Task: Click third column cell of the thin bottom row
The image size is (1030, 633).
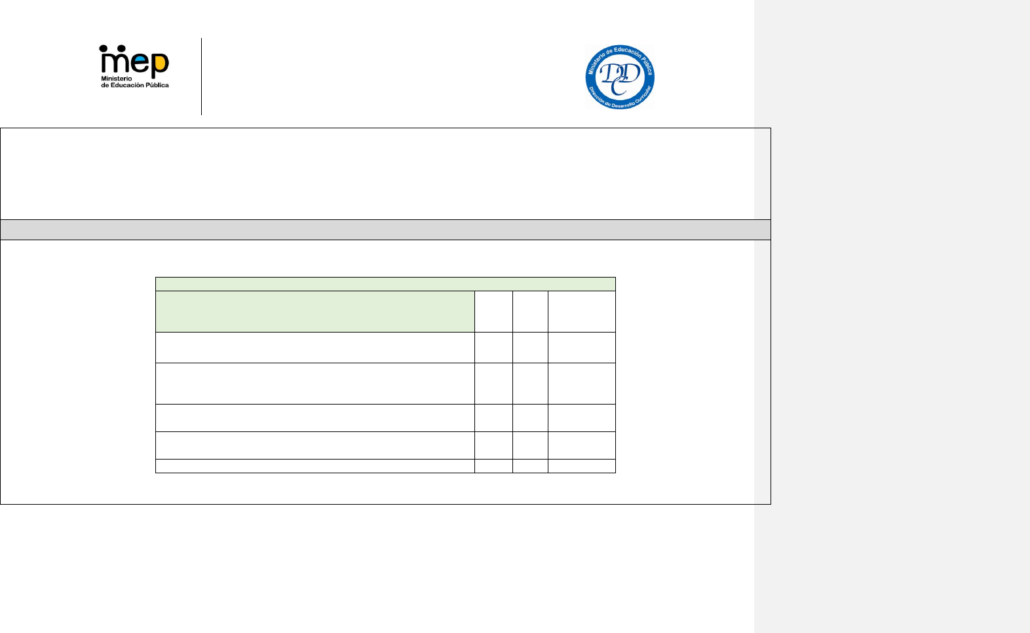Action: (x=530, y=466)
